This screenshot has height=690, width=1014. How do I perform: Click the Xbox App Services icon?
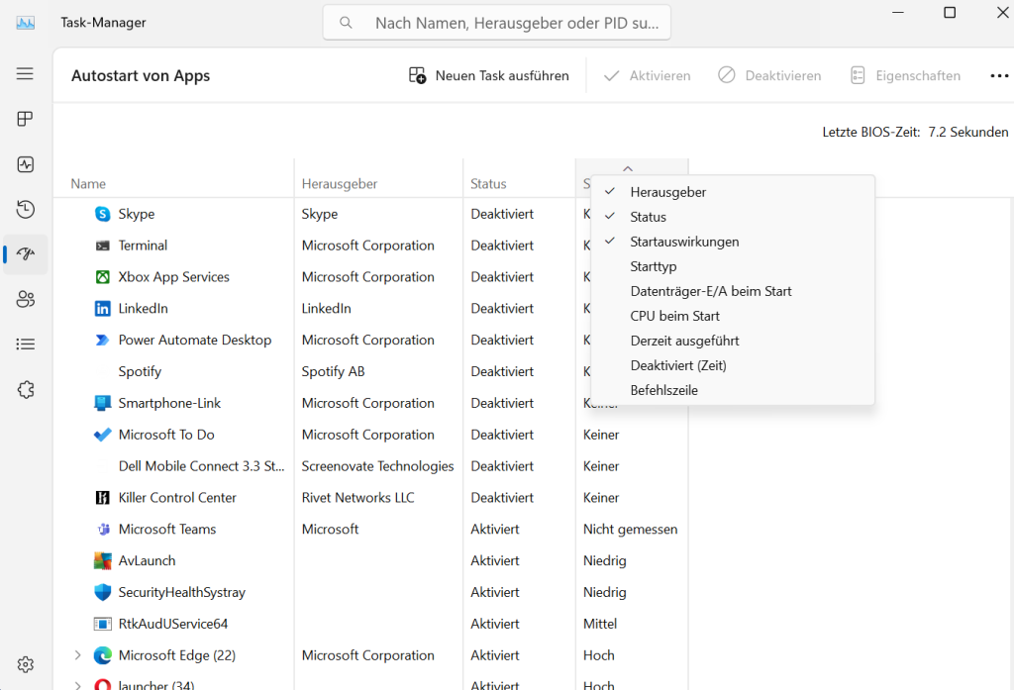click(x=102, y=277)
